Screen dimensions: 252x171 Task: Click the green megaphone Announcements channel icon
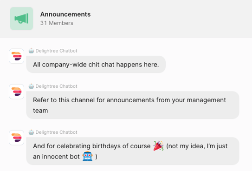21,19
